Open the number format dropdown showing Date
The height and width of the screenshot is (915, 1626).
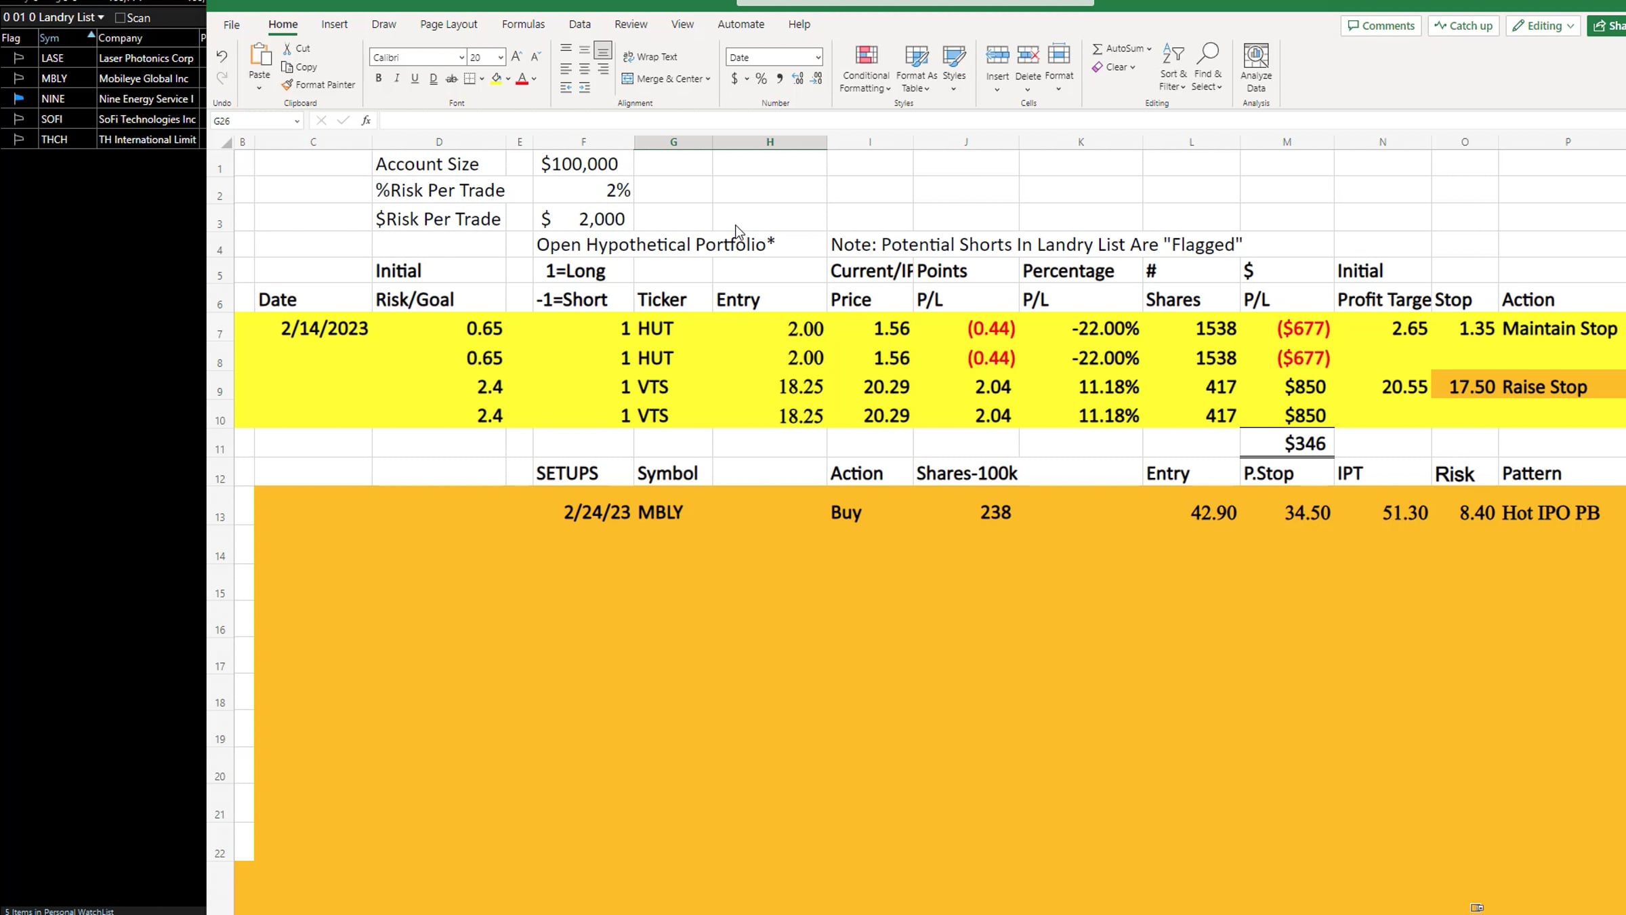[x=818, y=58]
